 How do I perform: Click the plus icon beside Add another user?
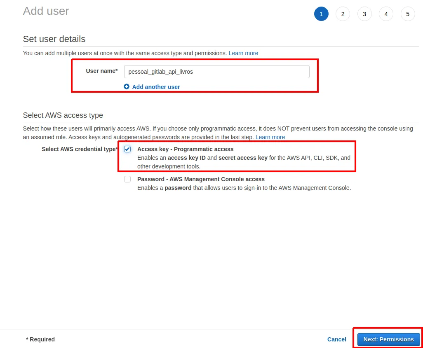click(127, 86)
